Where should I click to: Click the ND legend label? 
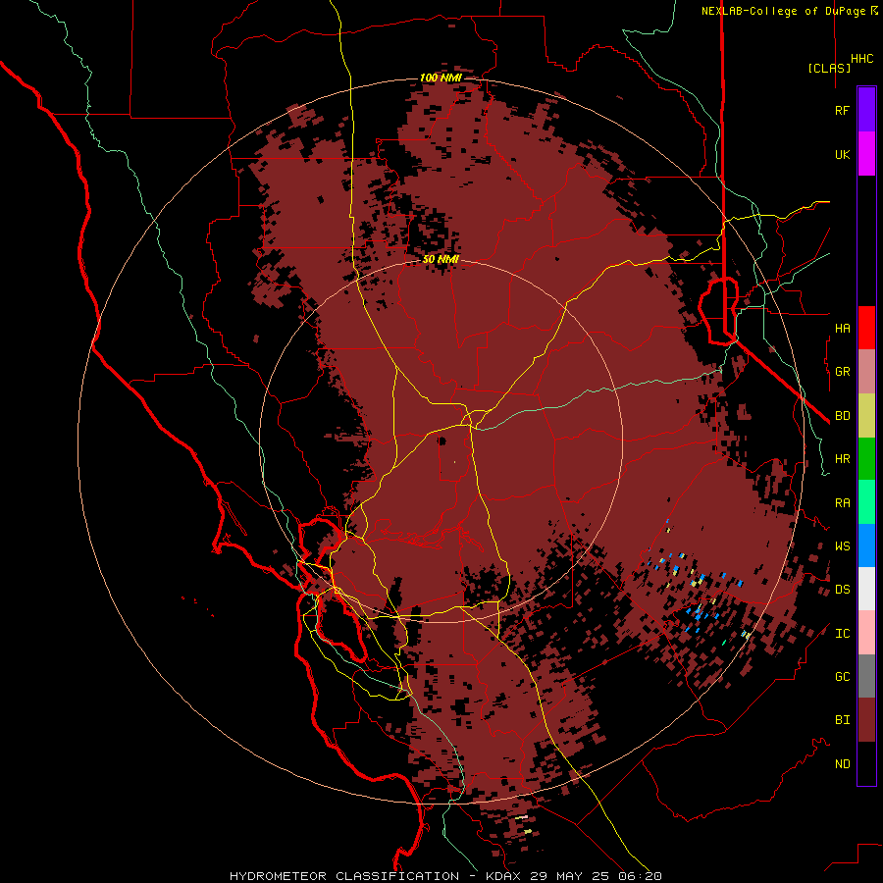(842, 763)
